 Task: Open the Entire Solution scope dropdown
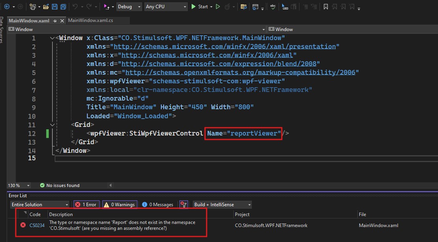(40, 205)
